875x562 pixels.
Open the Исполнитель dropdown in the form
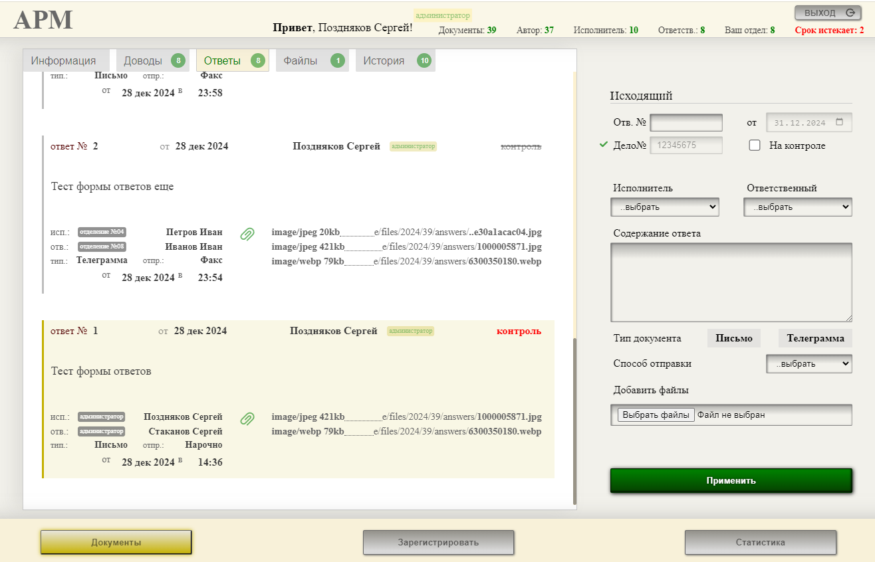(x=665, y=207)
